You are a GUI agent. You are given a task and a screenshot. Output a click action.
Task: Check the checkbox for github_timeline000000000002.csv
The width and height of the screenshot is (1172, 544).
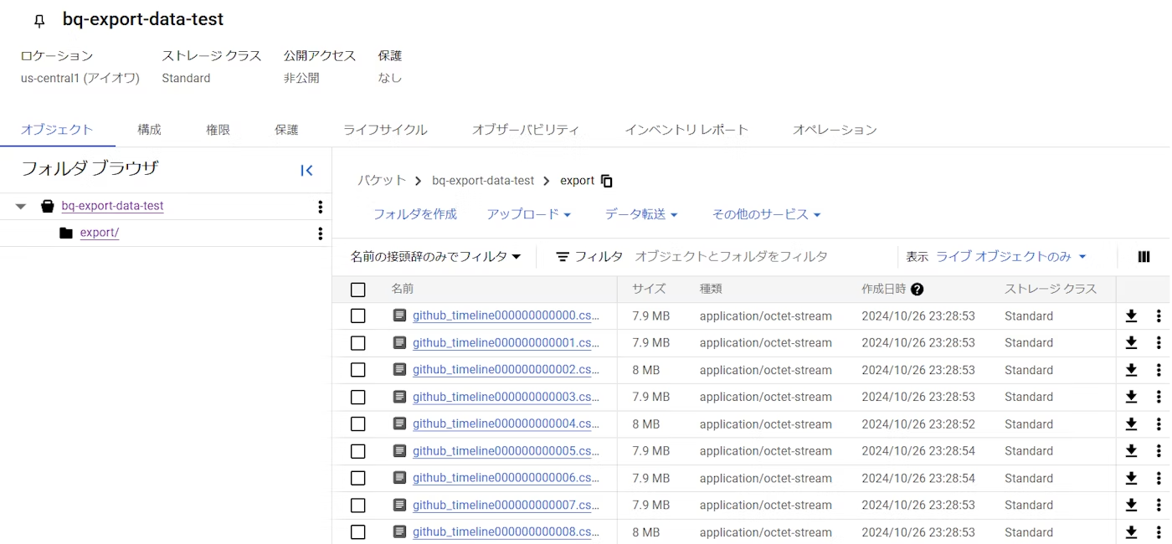click(358, 369)
